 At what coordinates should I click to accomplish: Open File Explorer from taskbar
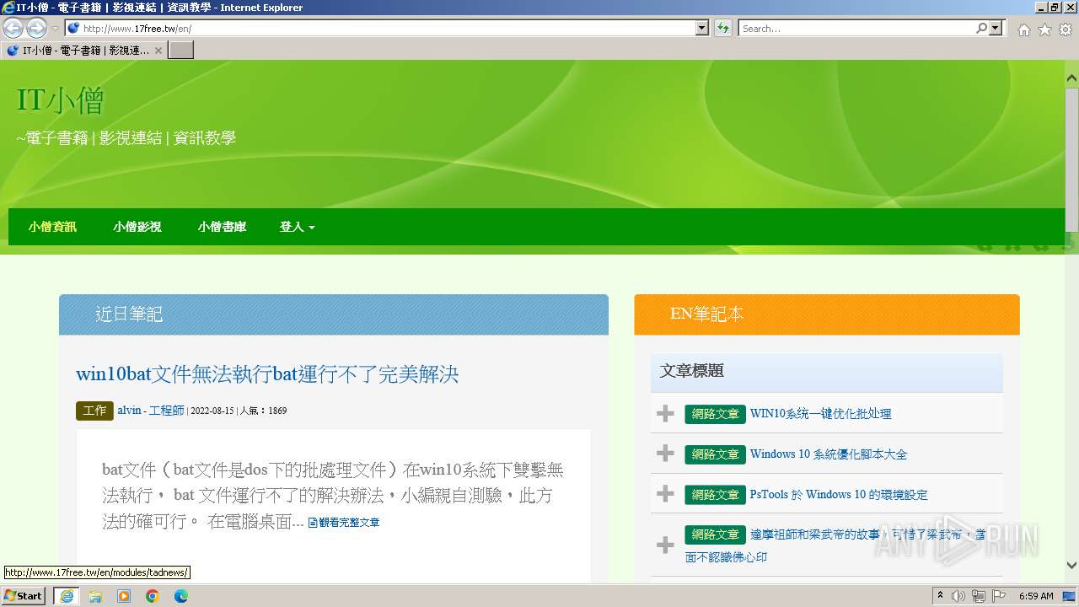[95, 596]
